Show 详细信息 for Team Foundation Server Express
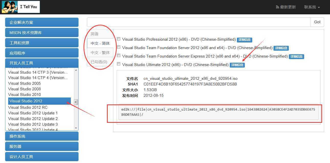 click(x=296, y=57)
